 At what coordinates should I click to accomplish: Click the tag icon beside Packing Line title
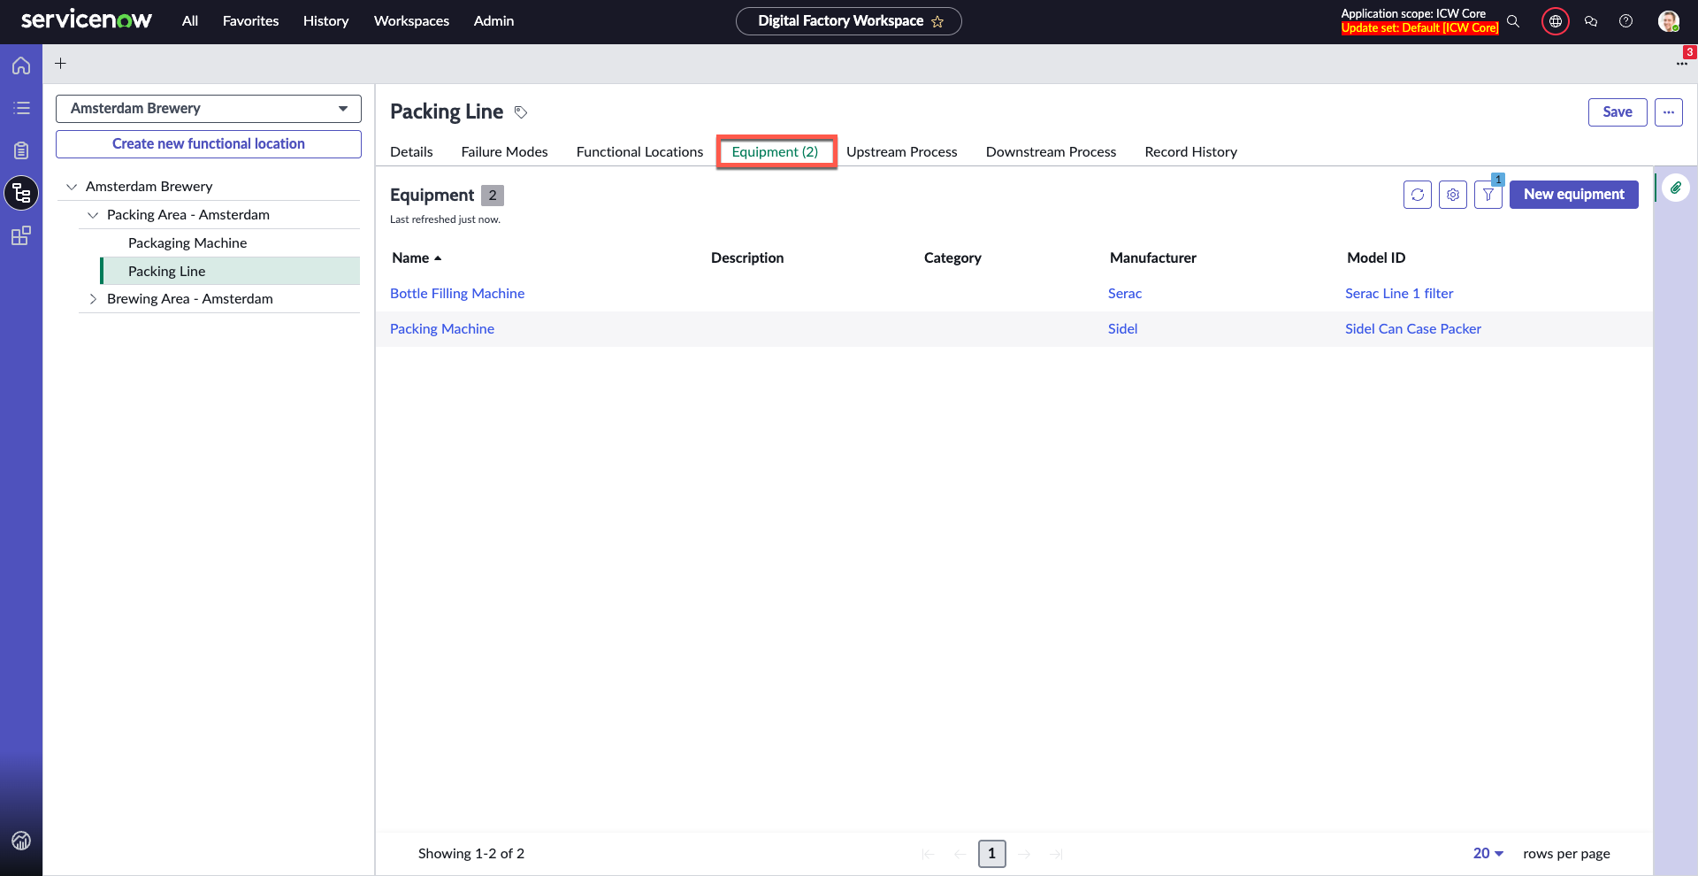pyautogui.click(x=521, y=112)
